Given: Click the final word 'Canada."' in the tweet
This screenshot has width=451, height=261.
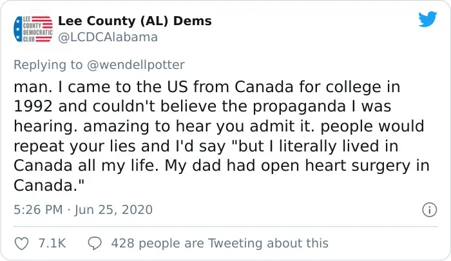Looking at the screenshot, I should 49,186.
